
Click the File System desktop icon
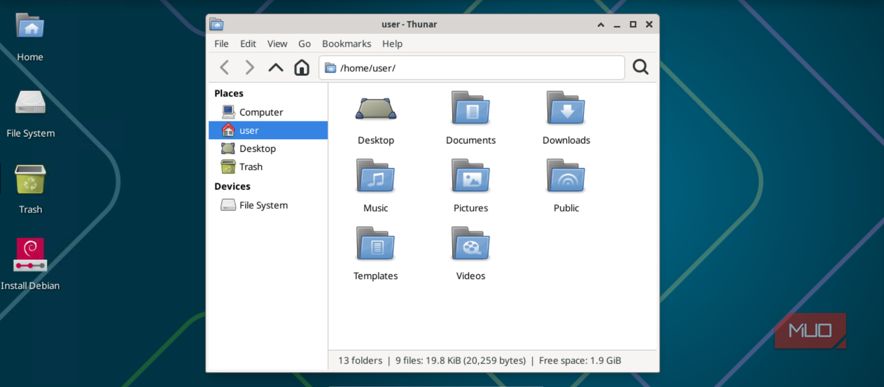coord(31,102)
